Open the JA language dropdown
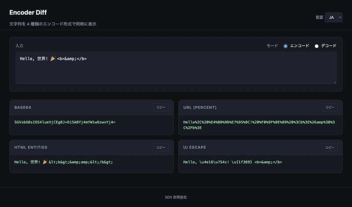 click(x=334, y=17)
